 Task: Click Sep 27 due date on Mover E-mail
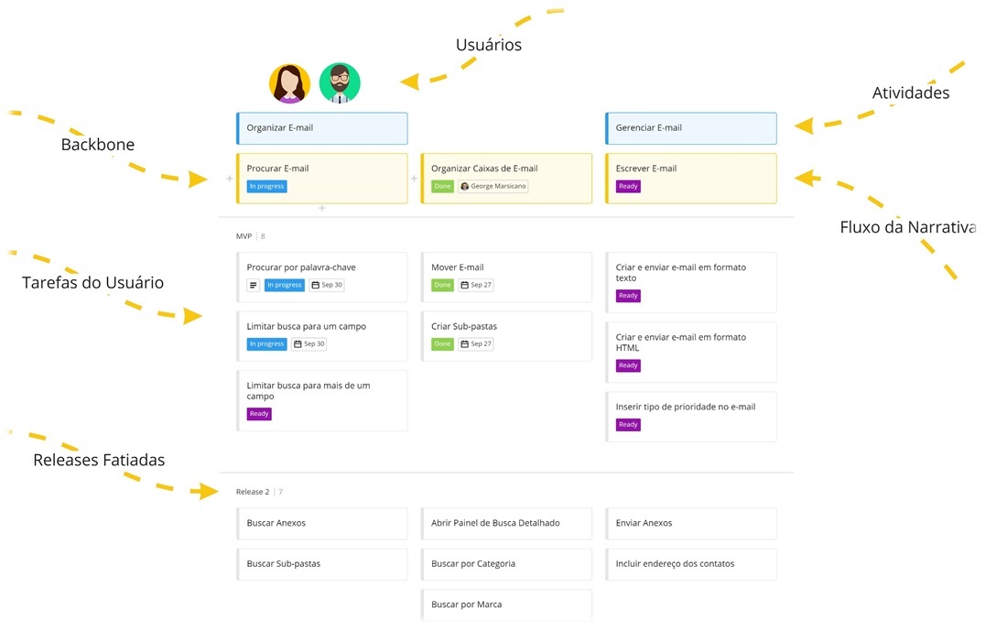pyautogui.click(x=476, y=285)
